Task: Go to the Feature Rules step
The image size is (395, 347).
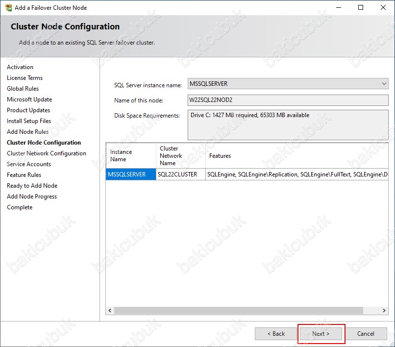Action: click(x=24, y=175)
